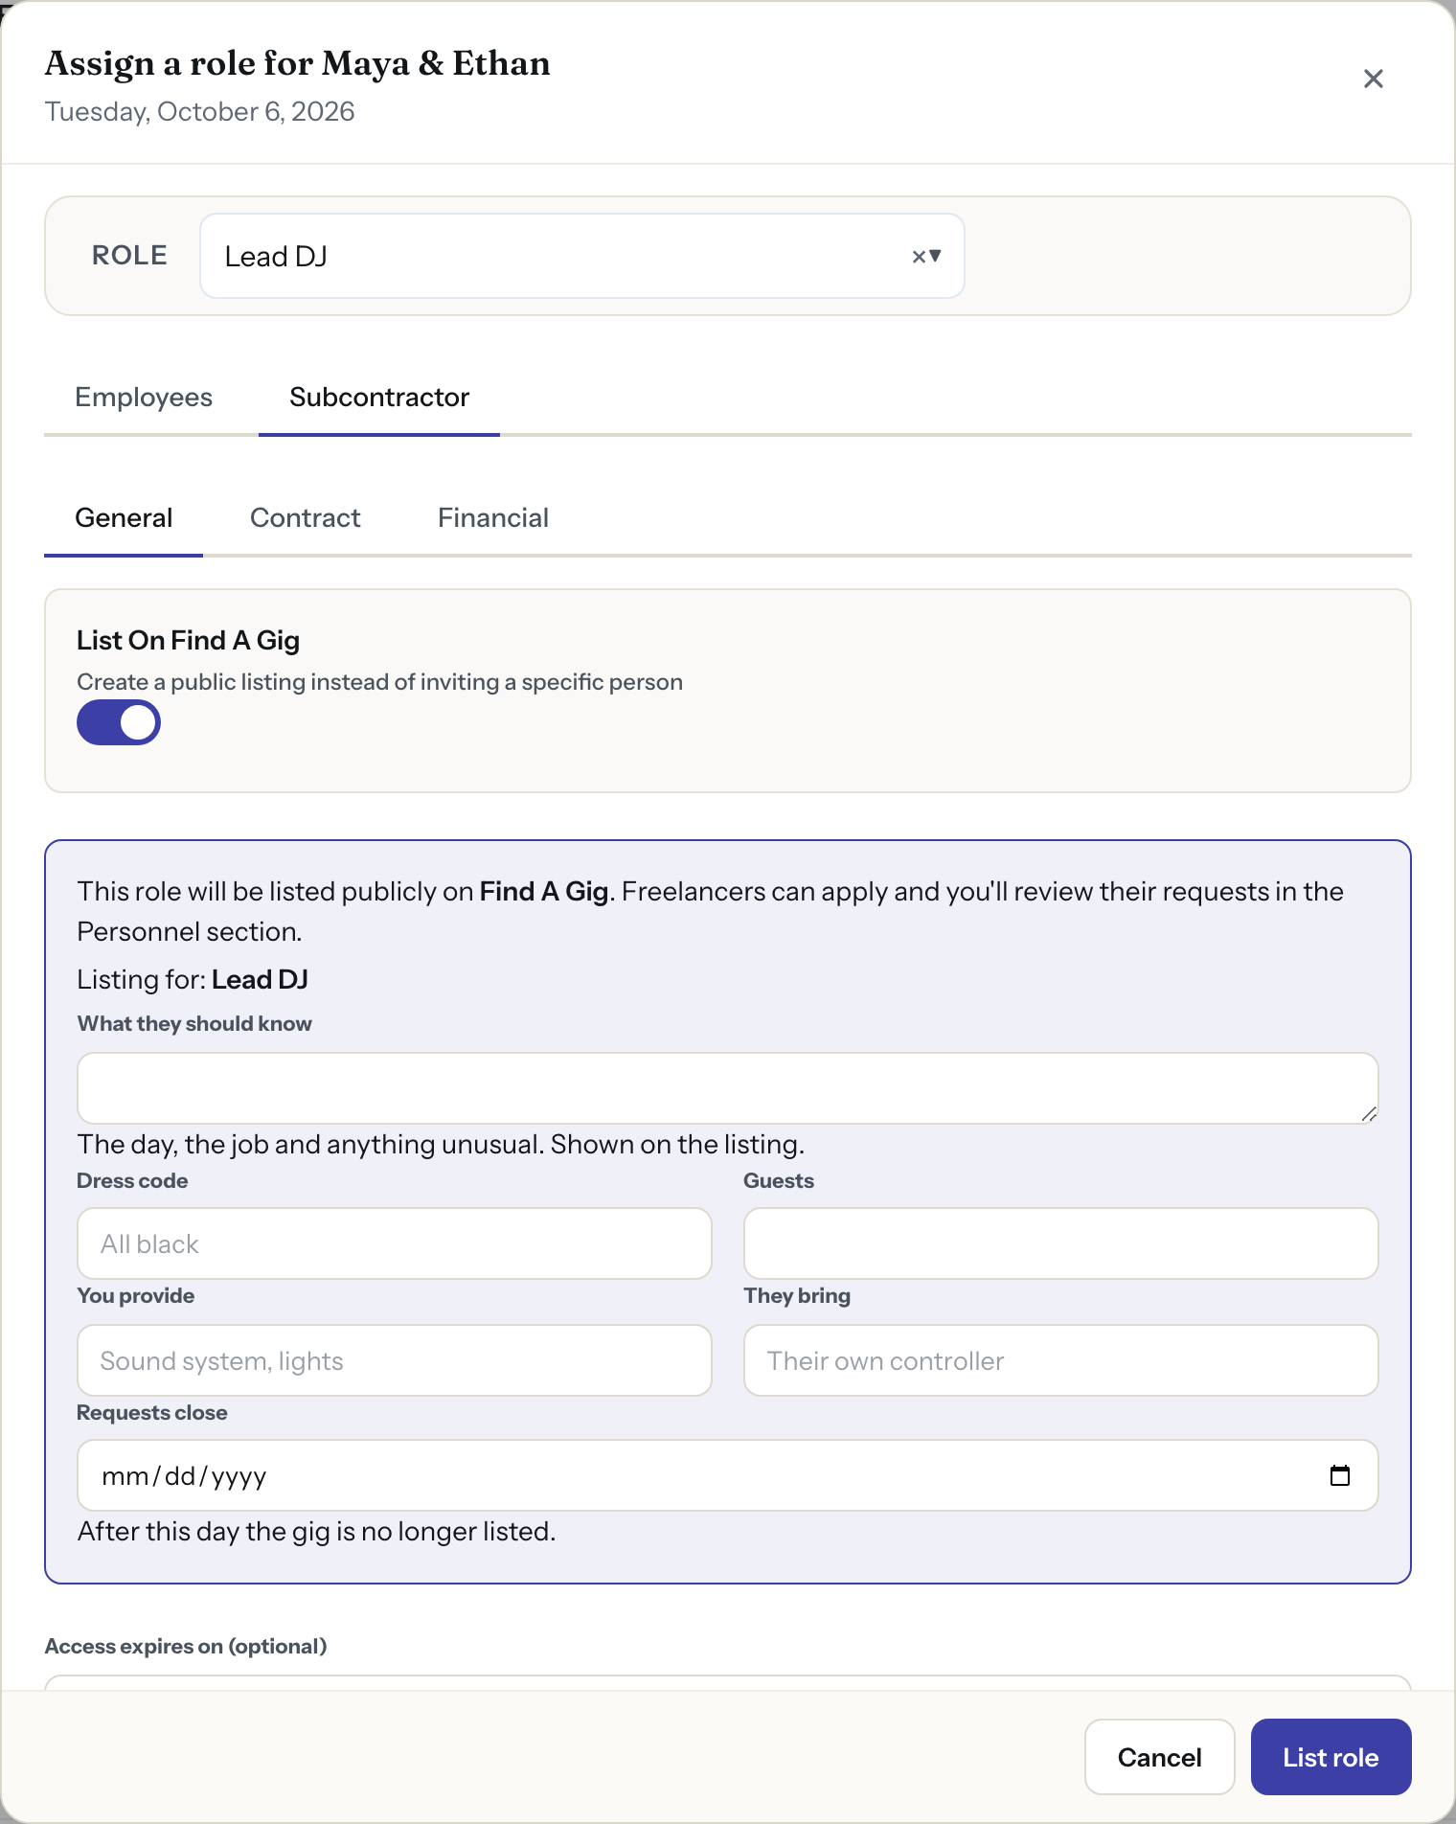Click the 'Assign a role for Maya & Ethan' title
This screenshot has width=1456, height=1824.
tap(297, 63)
